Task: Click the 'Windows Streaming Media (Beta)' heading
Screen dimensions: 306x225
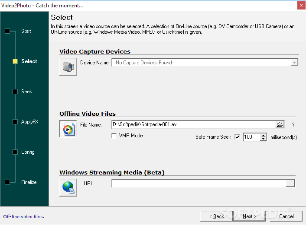Action: tap(112, 172)
